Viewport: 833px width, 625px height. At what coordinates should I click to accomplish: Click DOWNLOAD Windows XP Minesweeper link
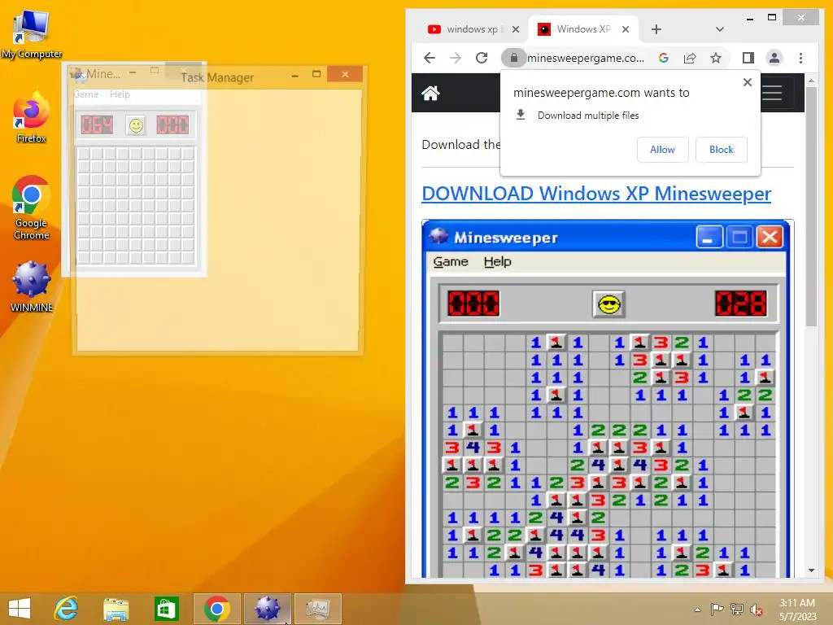point(596,194)
